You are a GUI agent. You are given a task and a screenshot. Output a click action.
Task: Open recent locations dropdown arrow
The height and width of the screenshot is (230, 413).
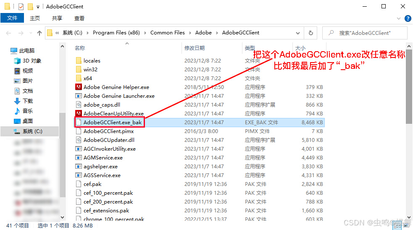[x=31, y=33]
